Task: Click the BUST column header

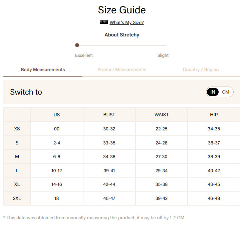Action: pos(109,115)
